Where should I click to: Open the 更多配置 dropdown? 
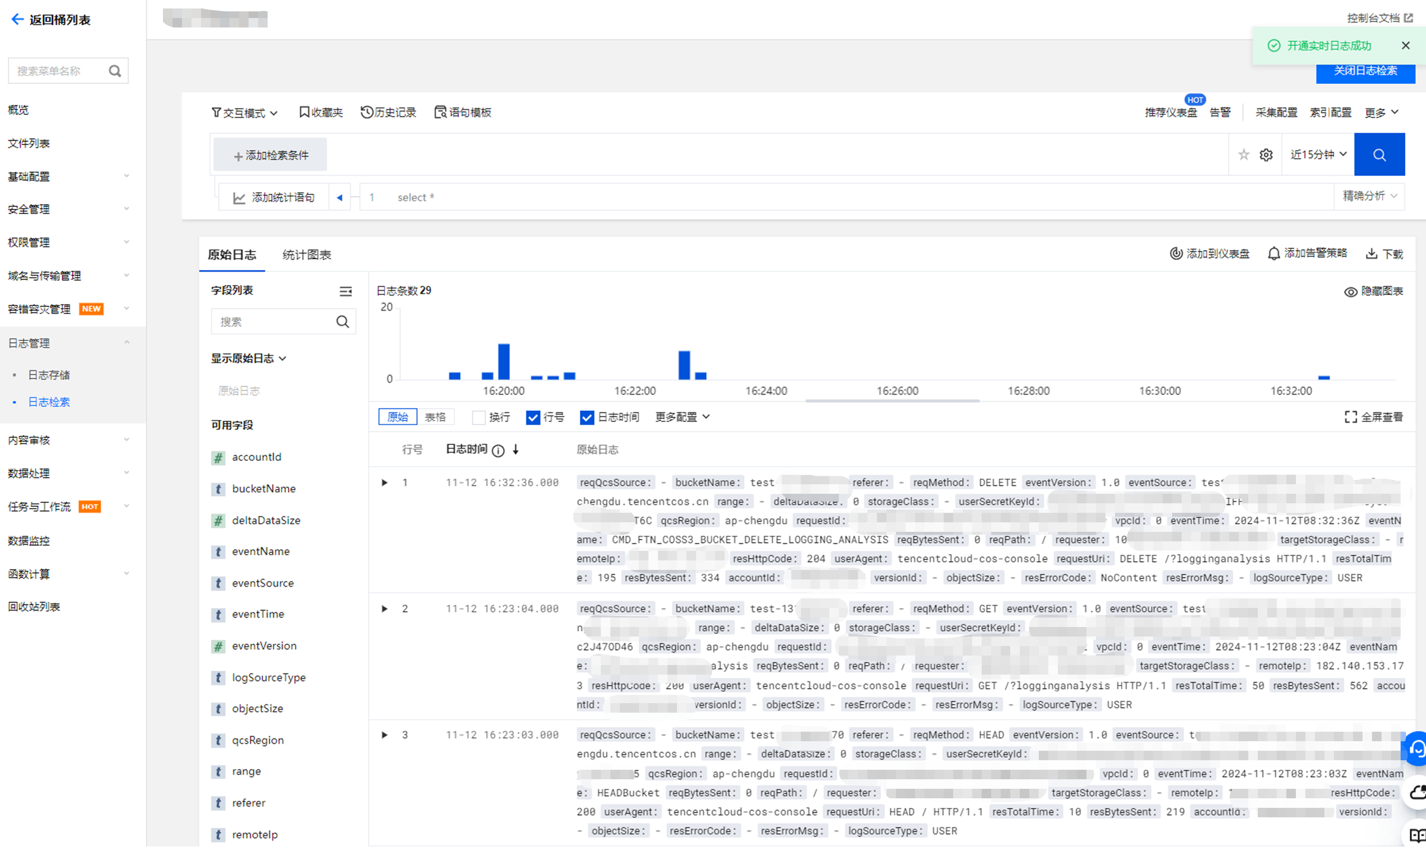click(682, 417)
